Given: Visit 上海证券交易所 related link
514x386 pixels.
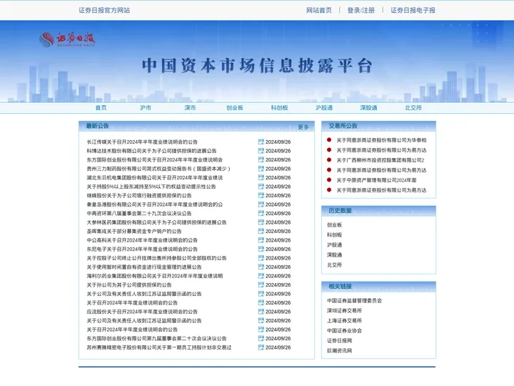Looking at the screenshot, I should pos(344,320).
